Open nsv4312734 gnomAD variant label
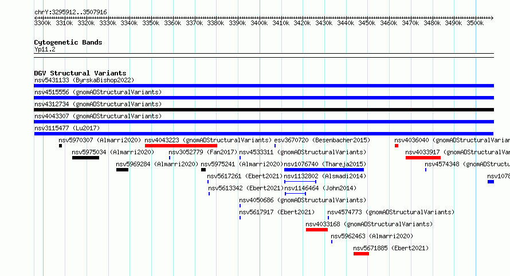 point(98,104)
